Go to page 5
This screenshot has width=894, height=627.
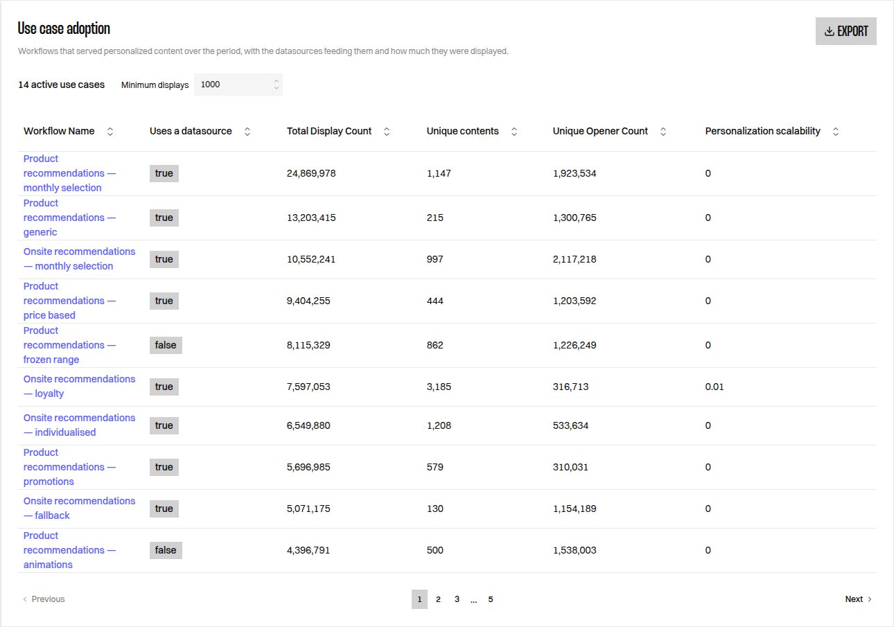tap(491, 599)
